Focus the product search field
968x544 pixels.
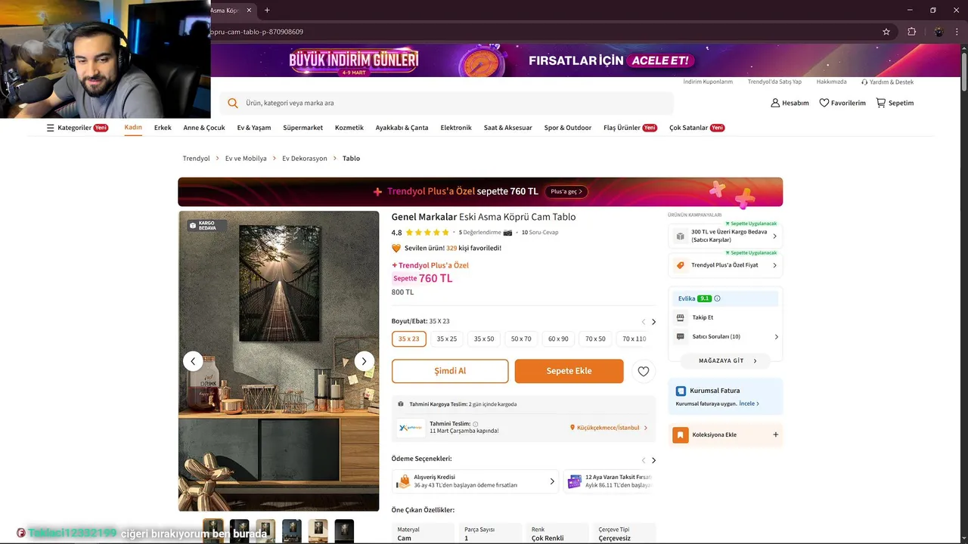tap(446, 103)
